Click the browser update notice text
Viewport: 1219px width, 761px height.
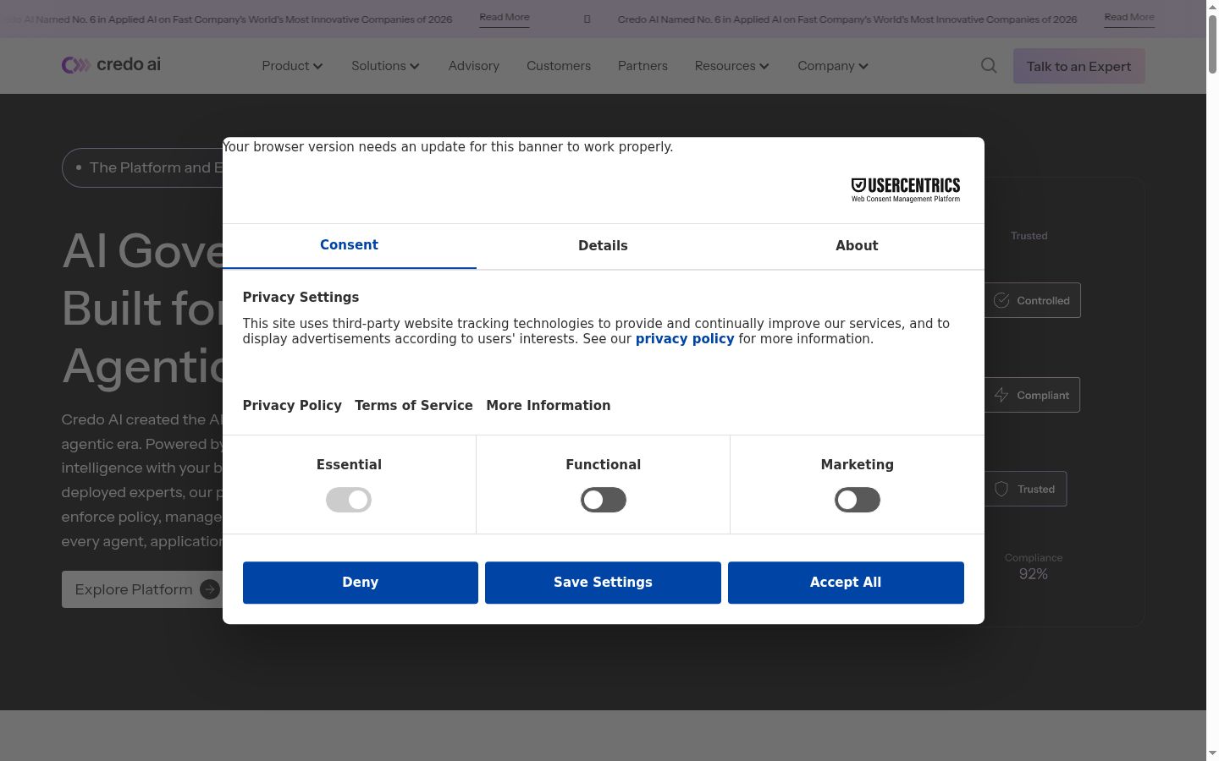448,147
